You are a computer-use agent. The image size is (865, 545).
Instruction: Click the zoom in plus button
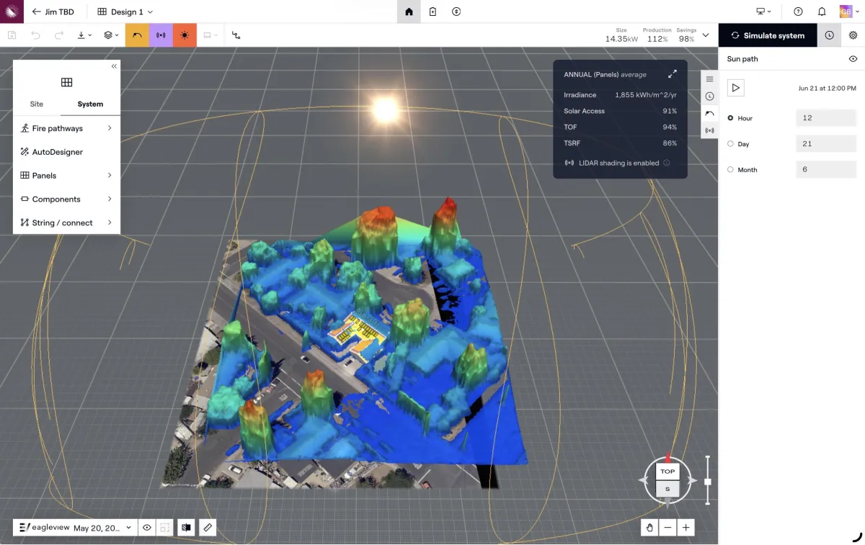tap(686, 528)
